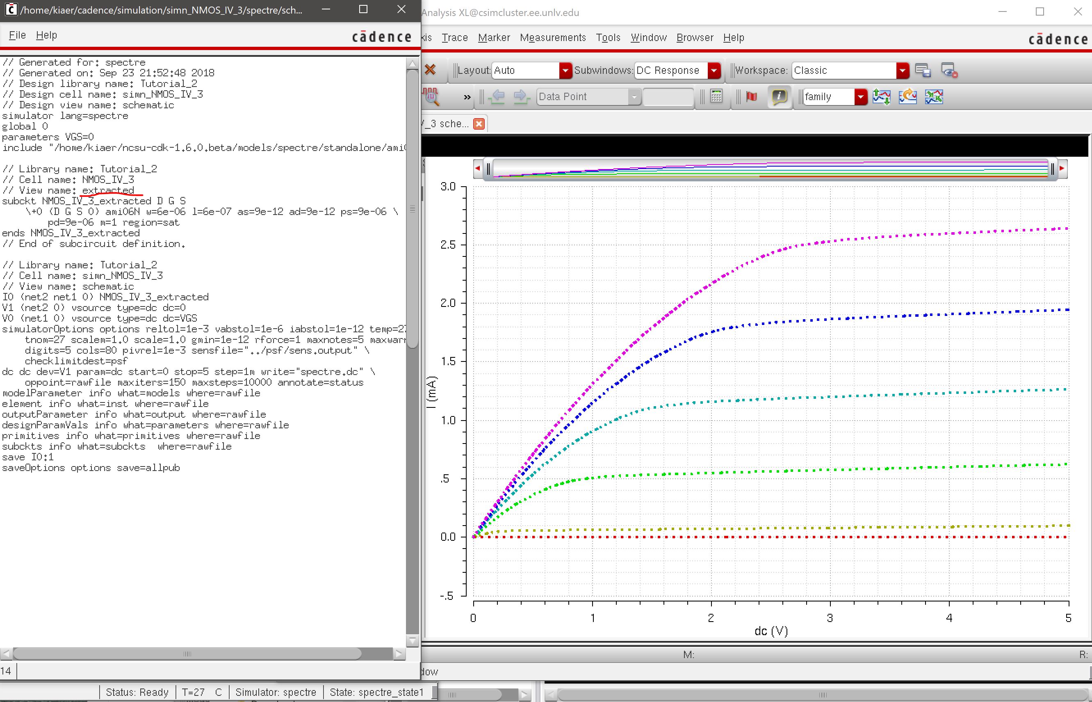The height and width of the screenshot is (702, 1092).
Task: Open the family dropdown in the trace toolbar
Action: [x=834, y=97]
